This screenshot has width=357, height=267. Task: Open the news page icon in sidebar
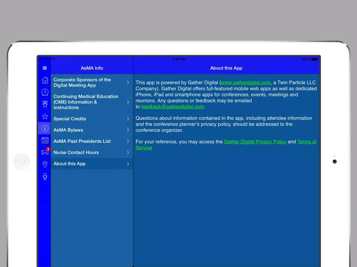point(45,140)
